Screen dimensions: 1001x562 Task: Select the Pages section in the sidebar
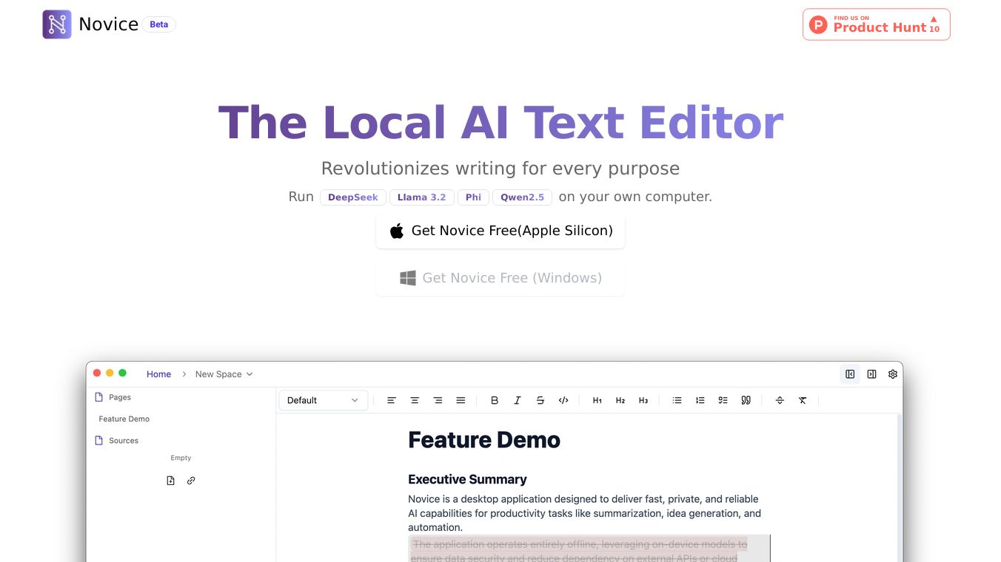pyautogui.click(x=113, y=397)
